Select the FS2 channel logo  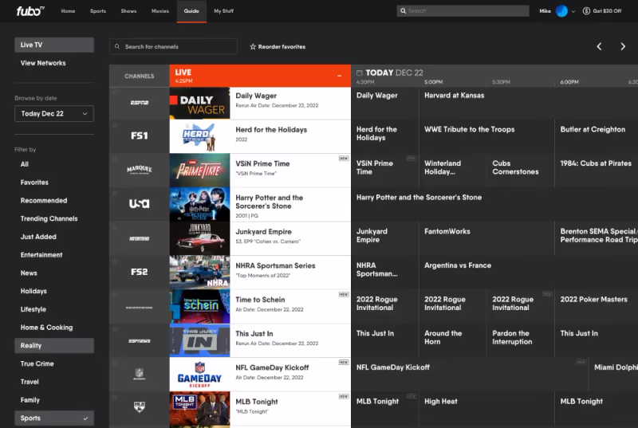pyautogui.click(x=139, y=272)
